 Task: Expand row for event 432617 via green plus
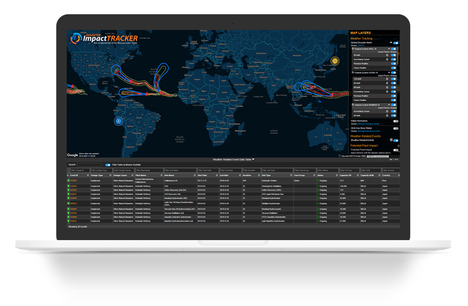(x=68, y=194)
